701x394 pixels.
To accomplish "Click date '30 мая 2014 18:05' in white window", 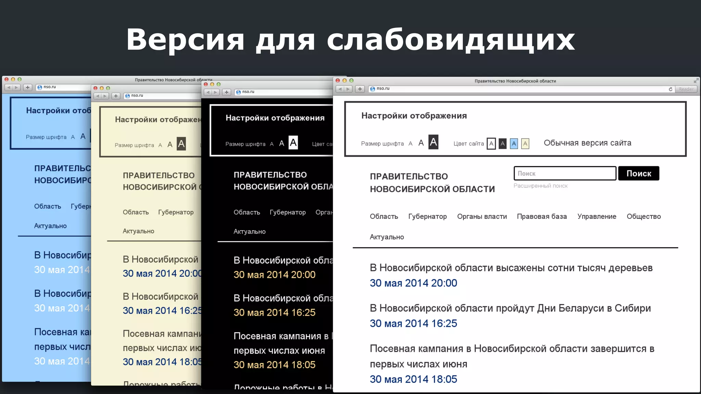I will pyautogui.click(x=413, y=379).
